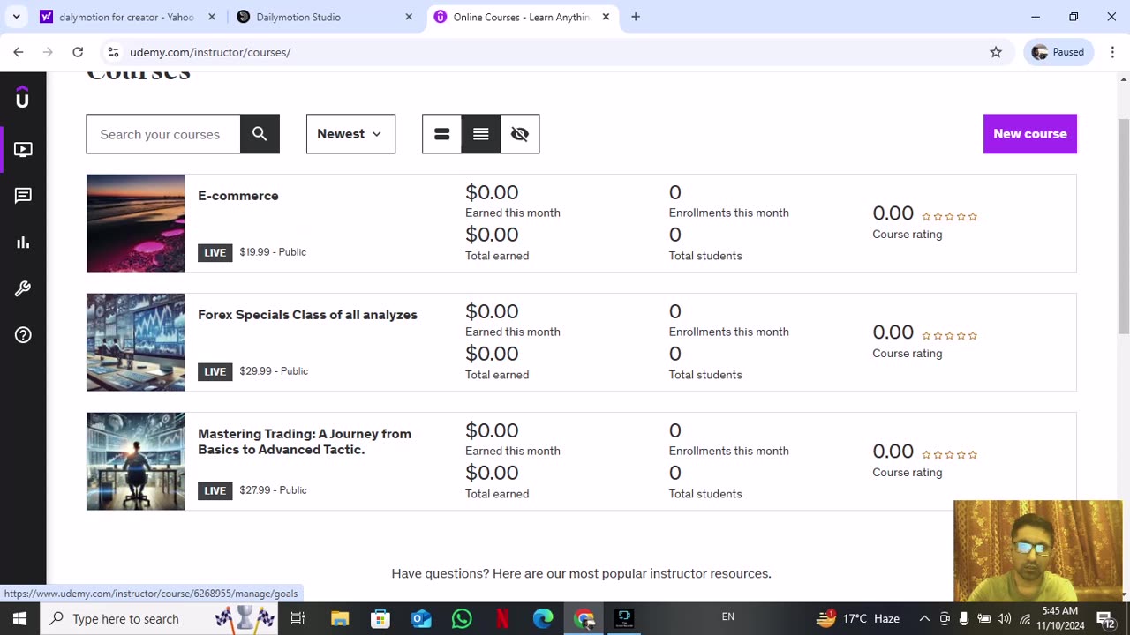Open the Udemy logo home icon
1130x635 pixels.
[x=23, y=97]
